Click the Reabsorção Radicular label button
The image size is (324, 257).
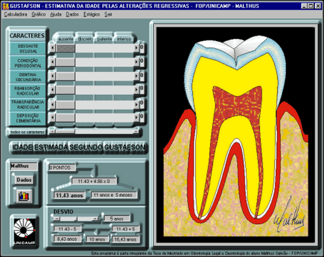tap(28, 91)
